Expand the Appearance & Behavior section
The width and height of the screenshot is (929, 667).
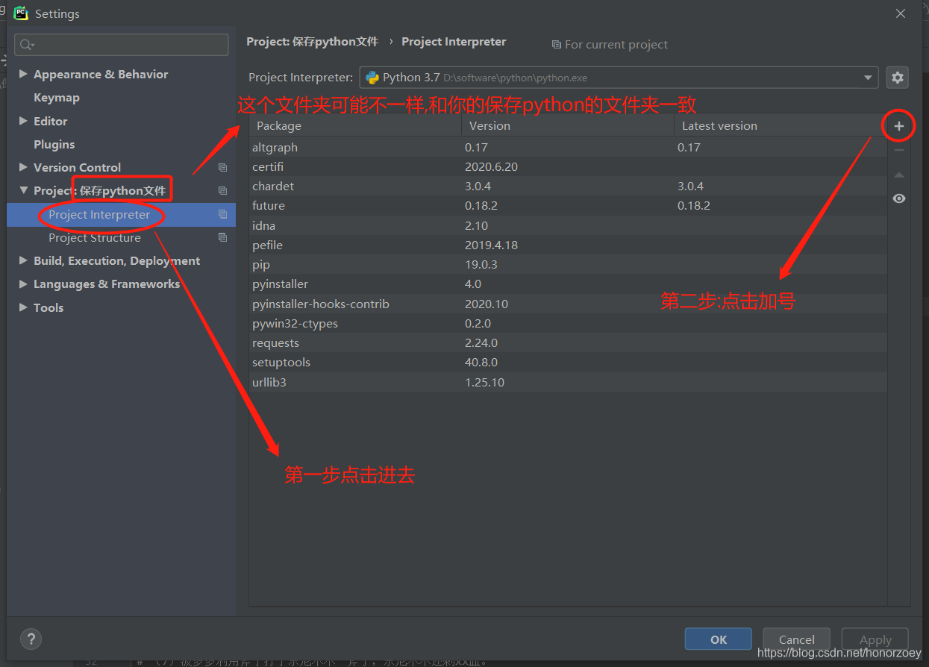click(x=22, y=74)
